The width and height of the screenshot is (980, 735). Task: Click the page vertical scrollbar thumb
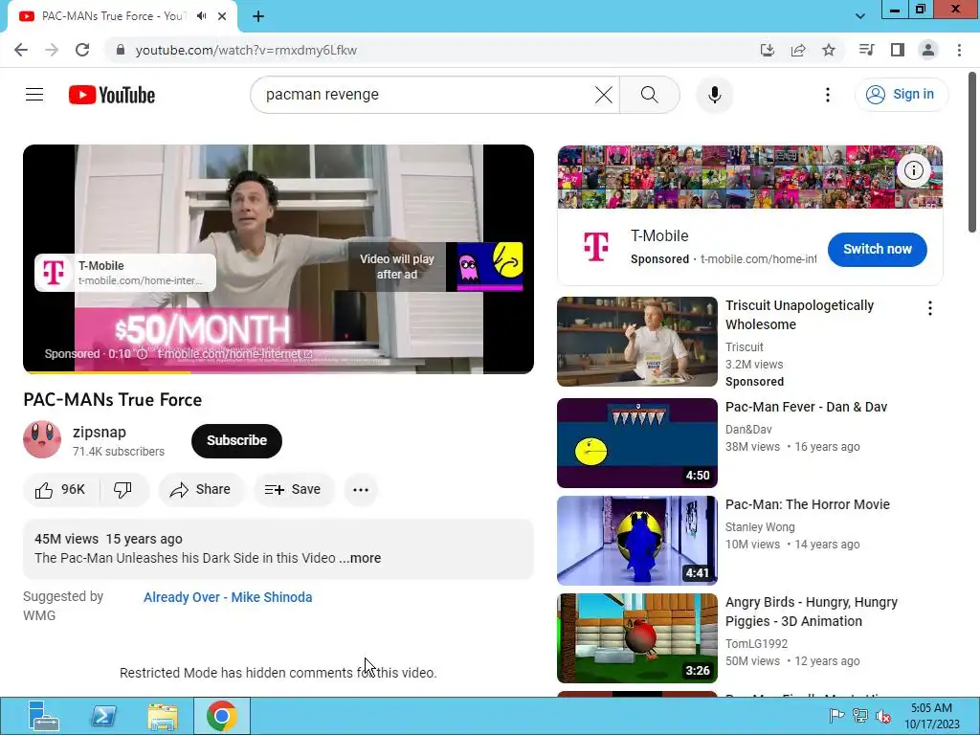[972, 152]
